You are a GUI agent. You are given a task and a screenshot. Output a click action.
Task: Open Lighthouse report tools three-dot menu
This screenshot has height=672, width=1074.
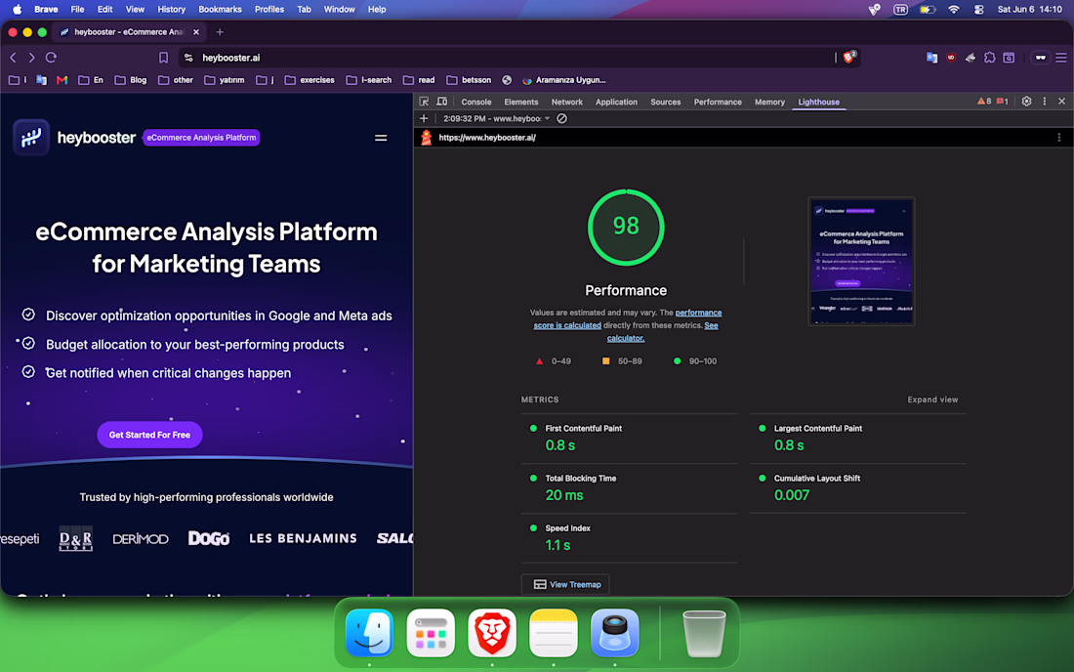coord(1059,138)
